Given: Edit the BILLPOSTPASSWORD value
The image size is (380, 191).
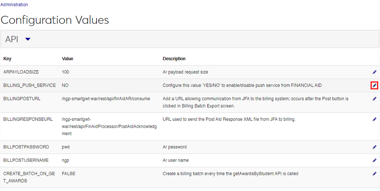Looking at the screenshot, I should pyautogui.click(x=374, y=147).
